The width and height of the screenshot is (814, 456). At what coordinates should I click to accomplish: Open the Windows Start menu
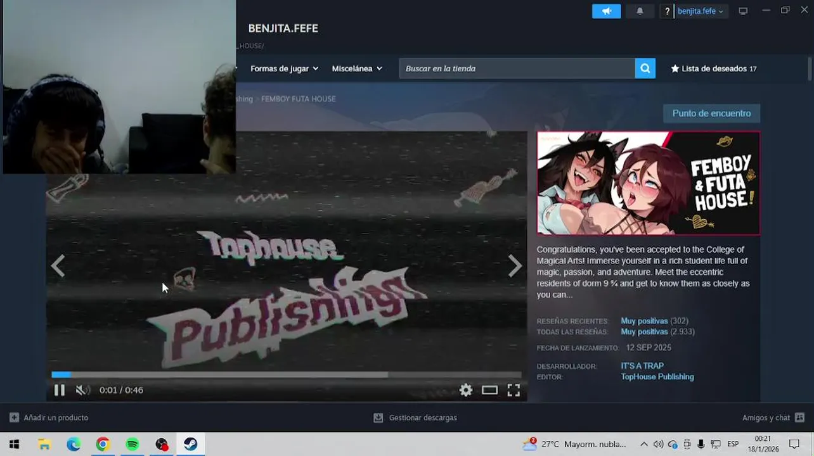(14, 444)
